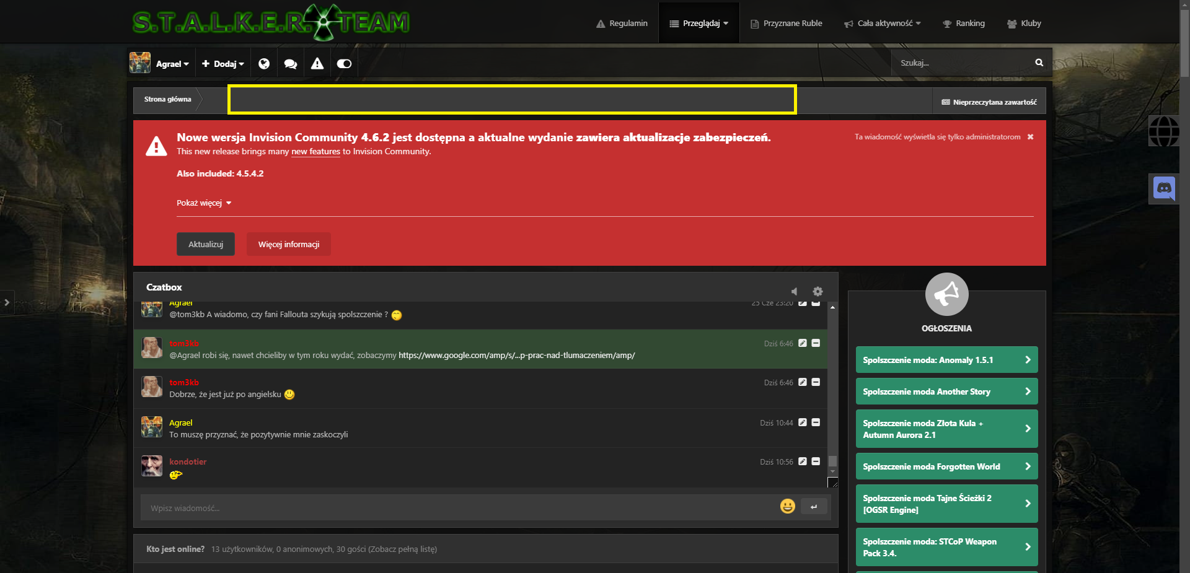Click the chatbox scrollbar thumb

point(832,461)
